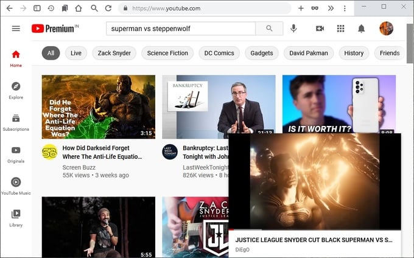Image resolution: width=414 pixels, height=258 pixels.
Task: Select the Science Fiction filter chip
Action: [x=167, y=53]
